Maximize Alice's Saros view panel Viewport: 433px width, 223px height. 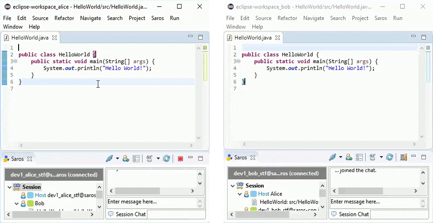pyautogui.click(x=201, y=158)
